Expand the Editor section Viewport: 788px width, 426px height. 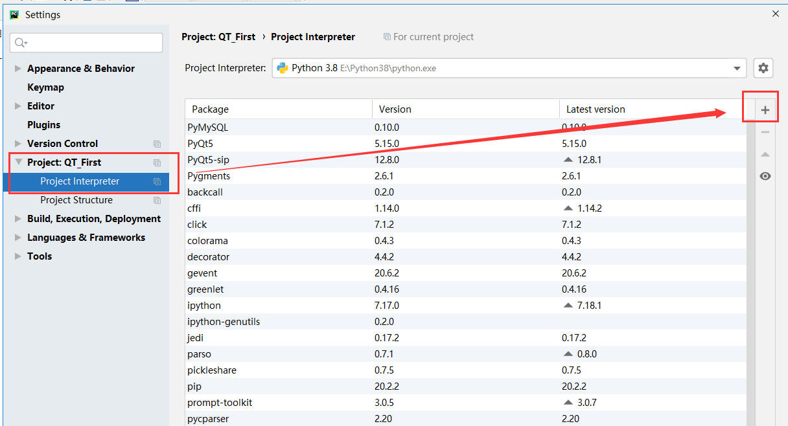click(x=17, y=106)
